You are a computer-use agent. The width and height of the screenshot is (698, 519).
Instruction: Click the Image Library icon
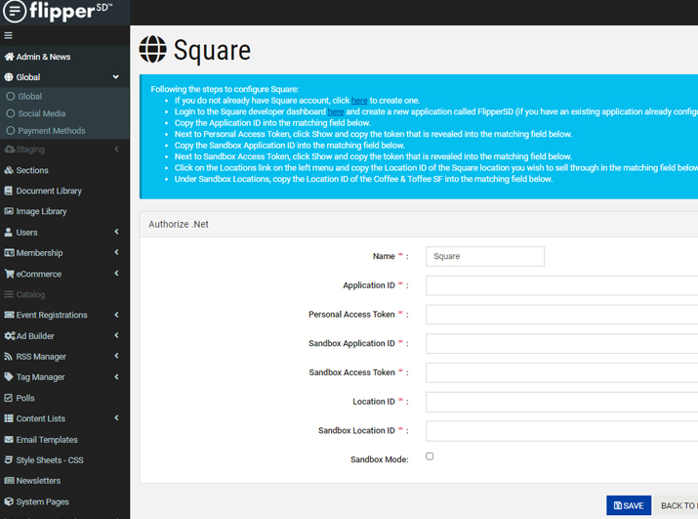click(9, 211)
